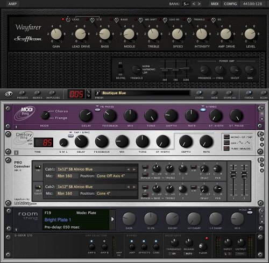Open the Cab1 Mic Rbn 160 selector
269x263 pixels.
point(67,176)
